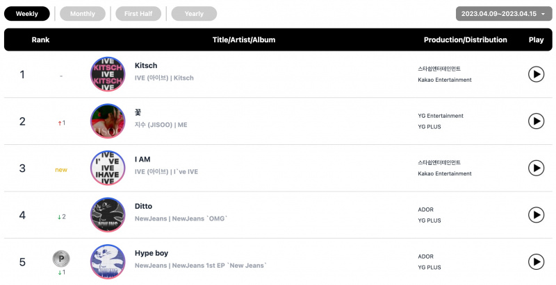This screenshot has height=285, width=556.
Task: Open the I've IVE album cover
Action: pyautogui.click(x=108, y=168)
